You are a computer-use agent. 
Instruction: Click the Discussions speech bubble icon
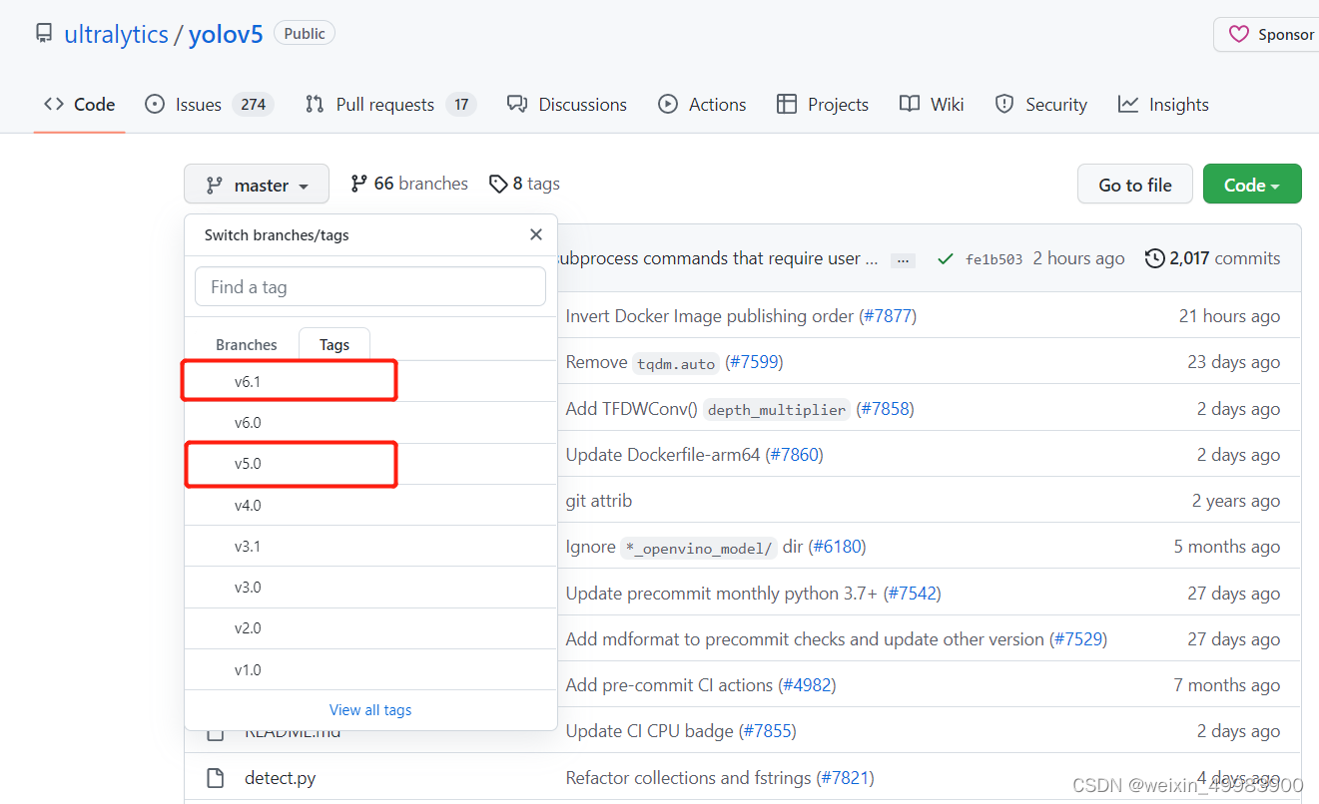click(517, 104)
